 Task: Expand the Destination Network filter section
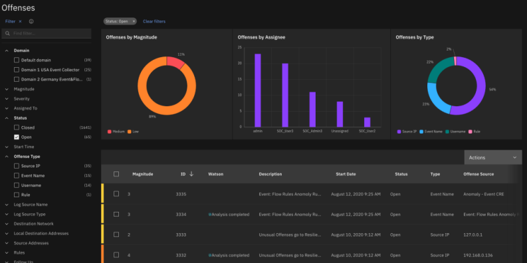click(7, 224)
